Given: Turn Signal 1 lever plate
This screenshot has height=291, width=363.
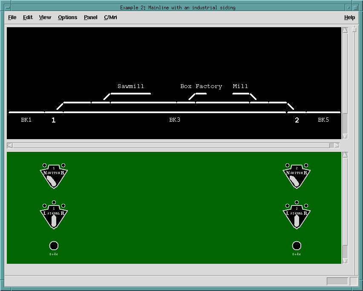Looking at the screenshot, I should (x=54, y=218).
